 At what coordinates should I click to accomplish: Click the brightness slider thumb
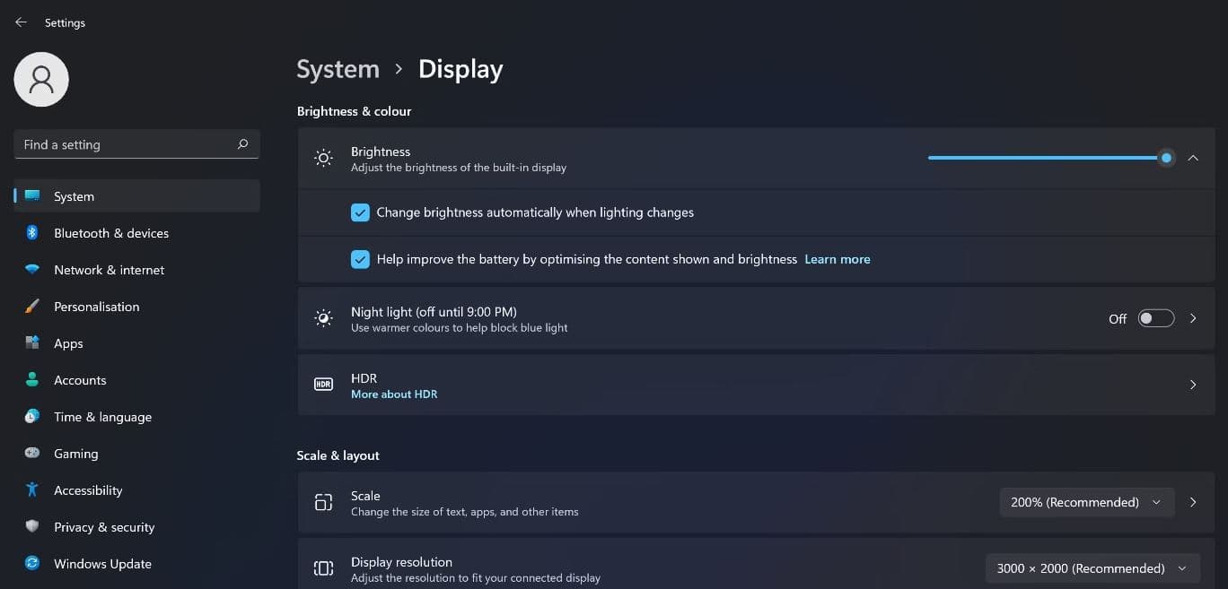click(1166, 158)
